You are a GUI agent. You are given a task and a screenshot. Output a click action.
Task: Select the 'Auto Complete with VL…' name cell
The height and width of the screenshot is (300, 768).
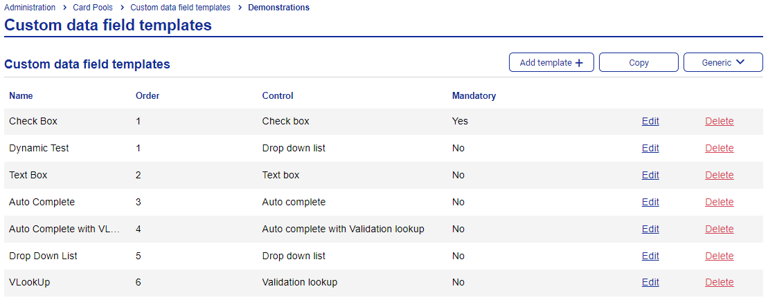(64, 229)
